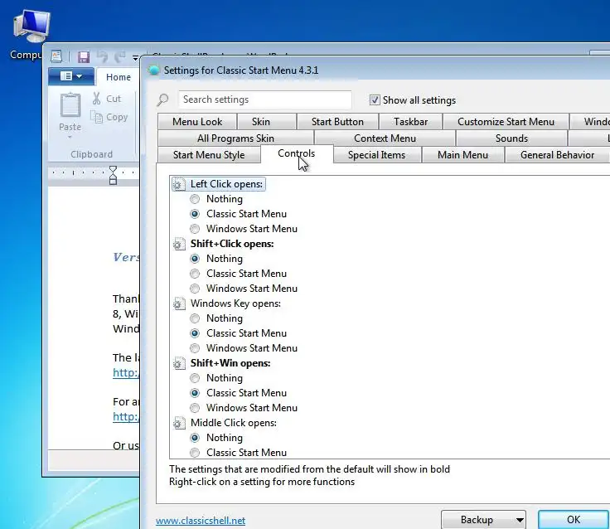Image resolution: width=610 pixels, height=529 pixels.
Task: Select Nothing under Left Click opens
Action: click(x=195, y=199)
